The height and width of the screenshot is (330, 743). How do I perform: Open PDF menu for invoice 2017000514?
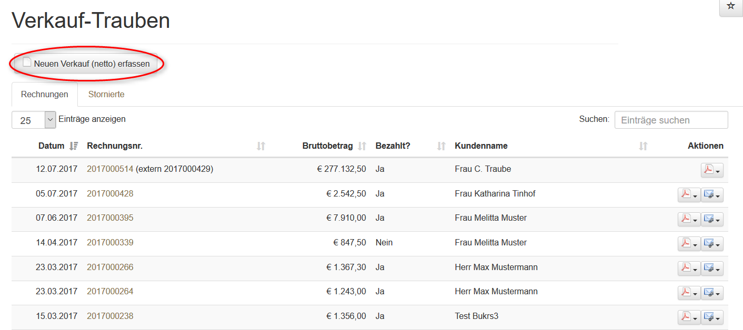712,170
